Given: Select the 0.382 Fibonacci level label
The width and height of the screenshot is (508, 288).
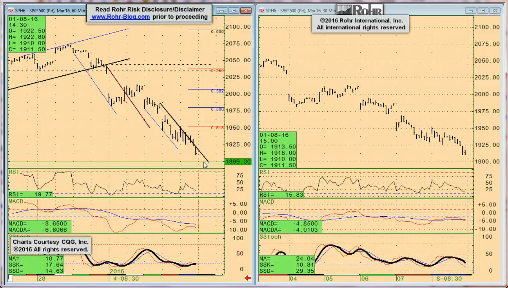Looking at the screenshot, I should click(217, 91).
